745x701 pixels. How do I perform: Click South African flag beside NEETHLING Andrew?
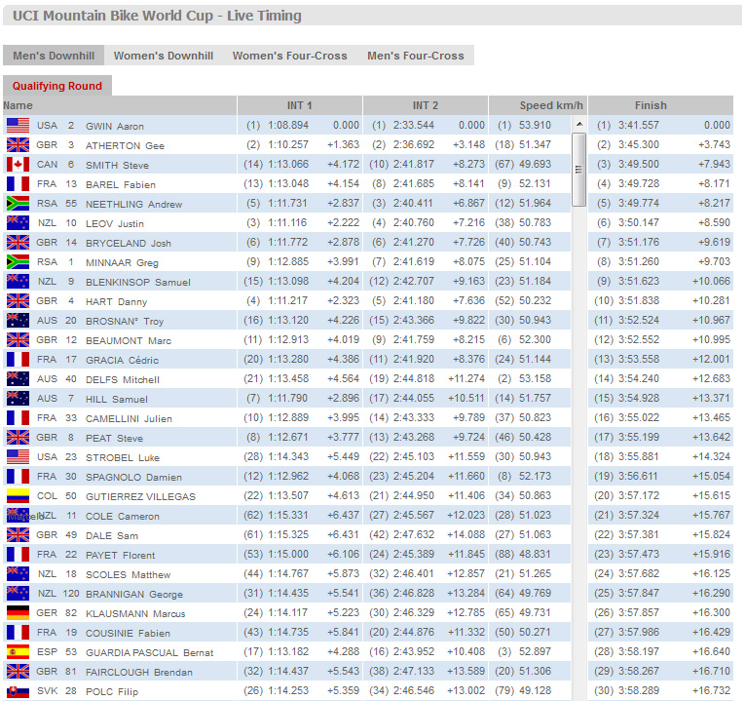click(x=19, y=204)
